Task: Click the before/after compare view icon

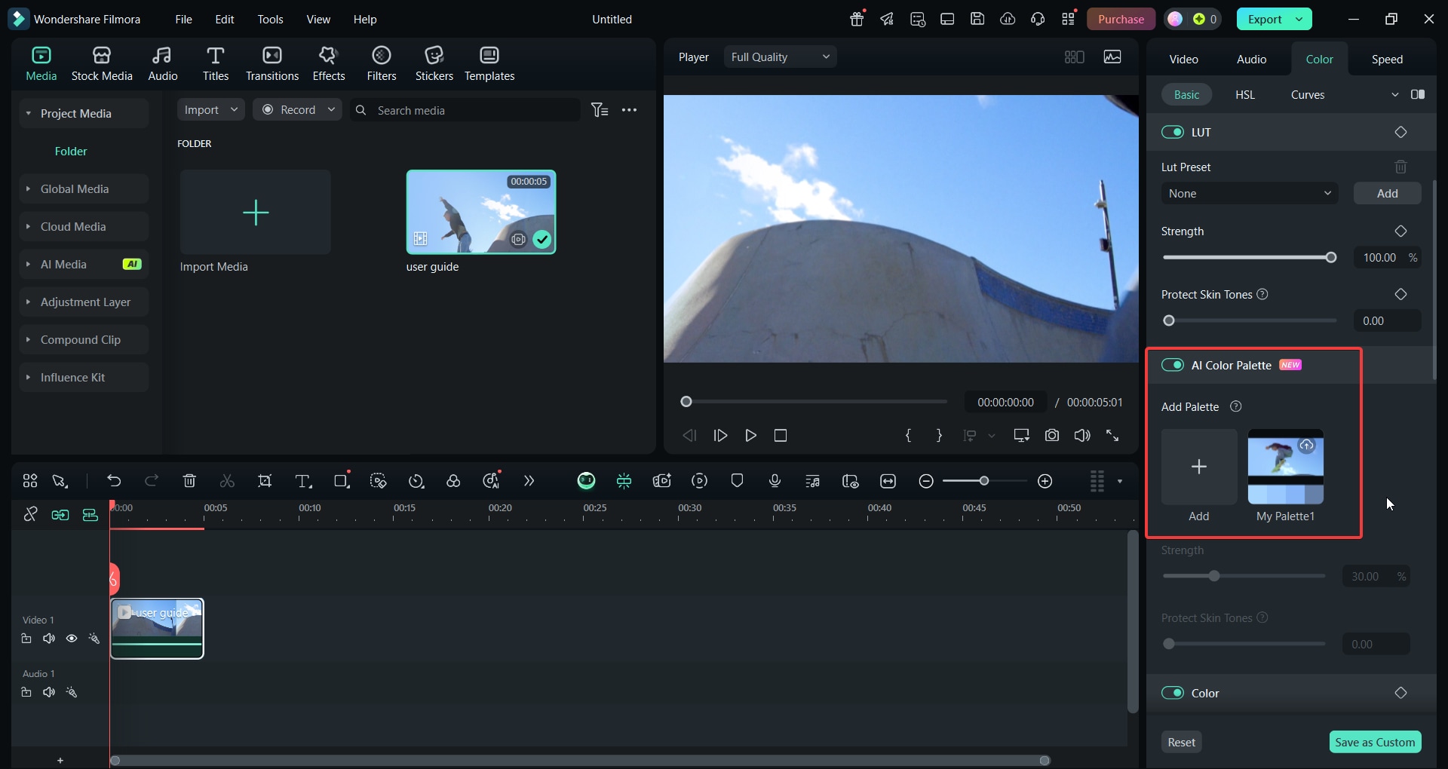Action: point(1418,94)
